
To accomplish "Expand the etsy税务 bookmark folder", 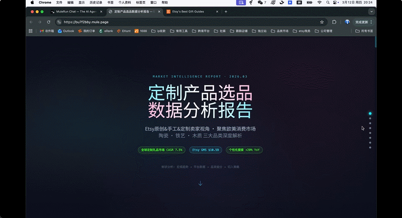I will pyautogui.click(x=301, y=31).
